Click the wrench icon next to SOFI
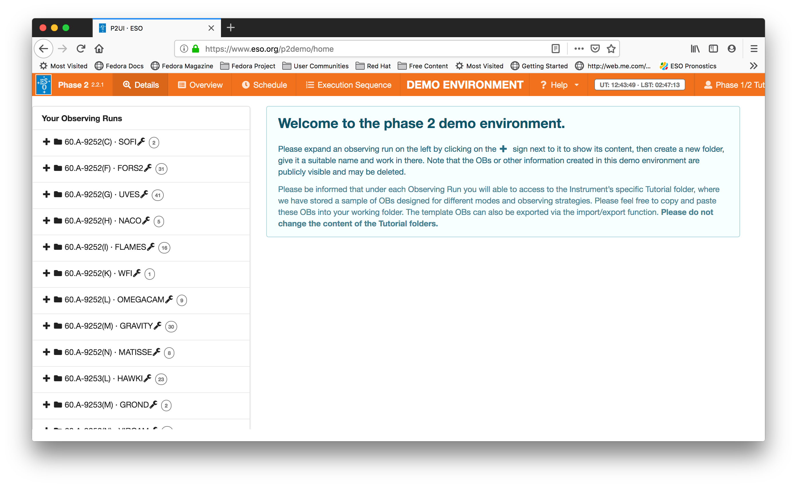 tap(141, 142)
